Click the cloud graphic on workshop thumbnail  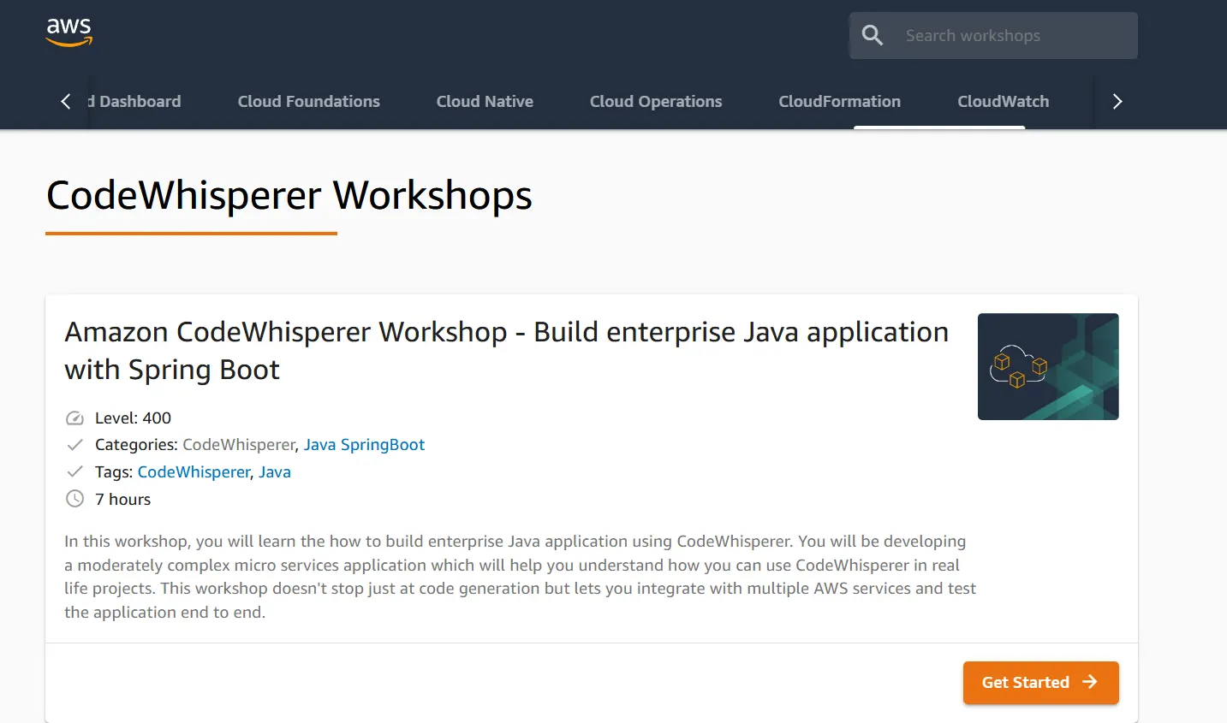(1019, 364)
